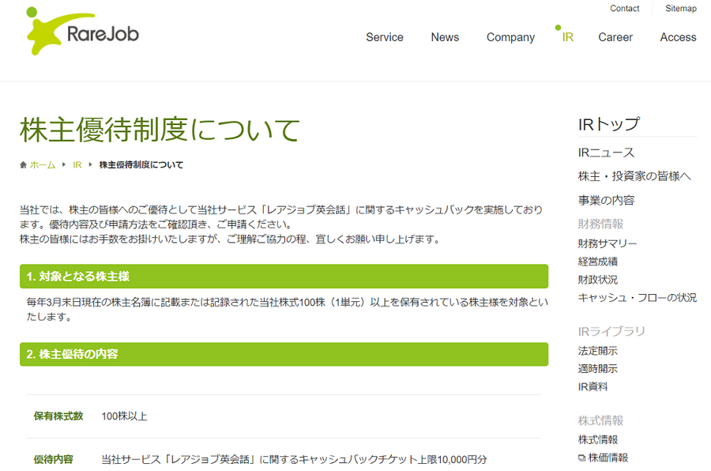Open IR資料 sidebar link

(592, 386)
